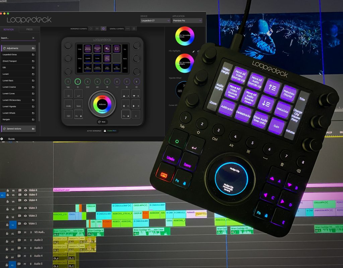
Task: Select the Lumetri Effects On/Off touch button
Action: click(x=107, y=58)
